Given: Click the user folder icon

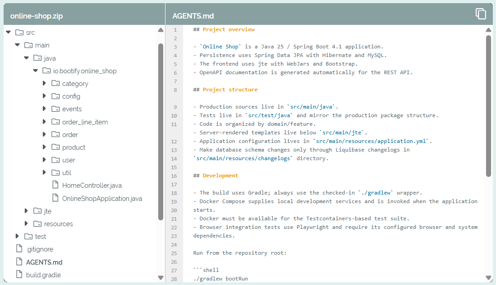Looking at the screenshot, I should [55, 160].
